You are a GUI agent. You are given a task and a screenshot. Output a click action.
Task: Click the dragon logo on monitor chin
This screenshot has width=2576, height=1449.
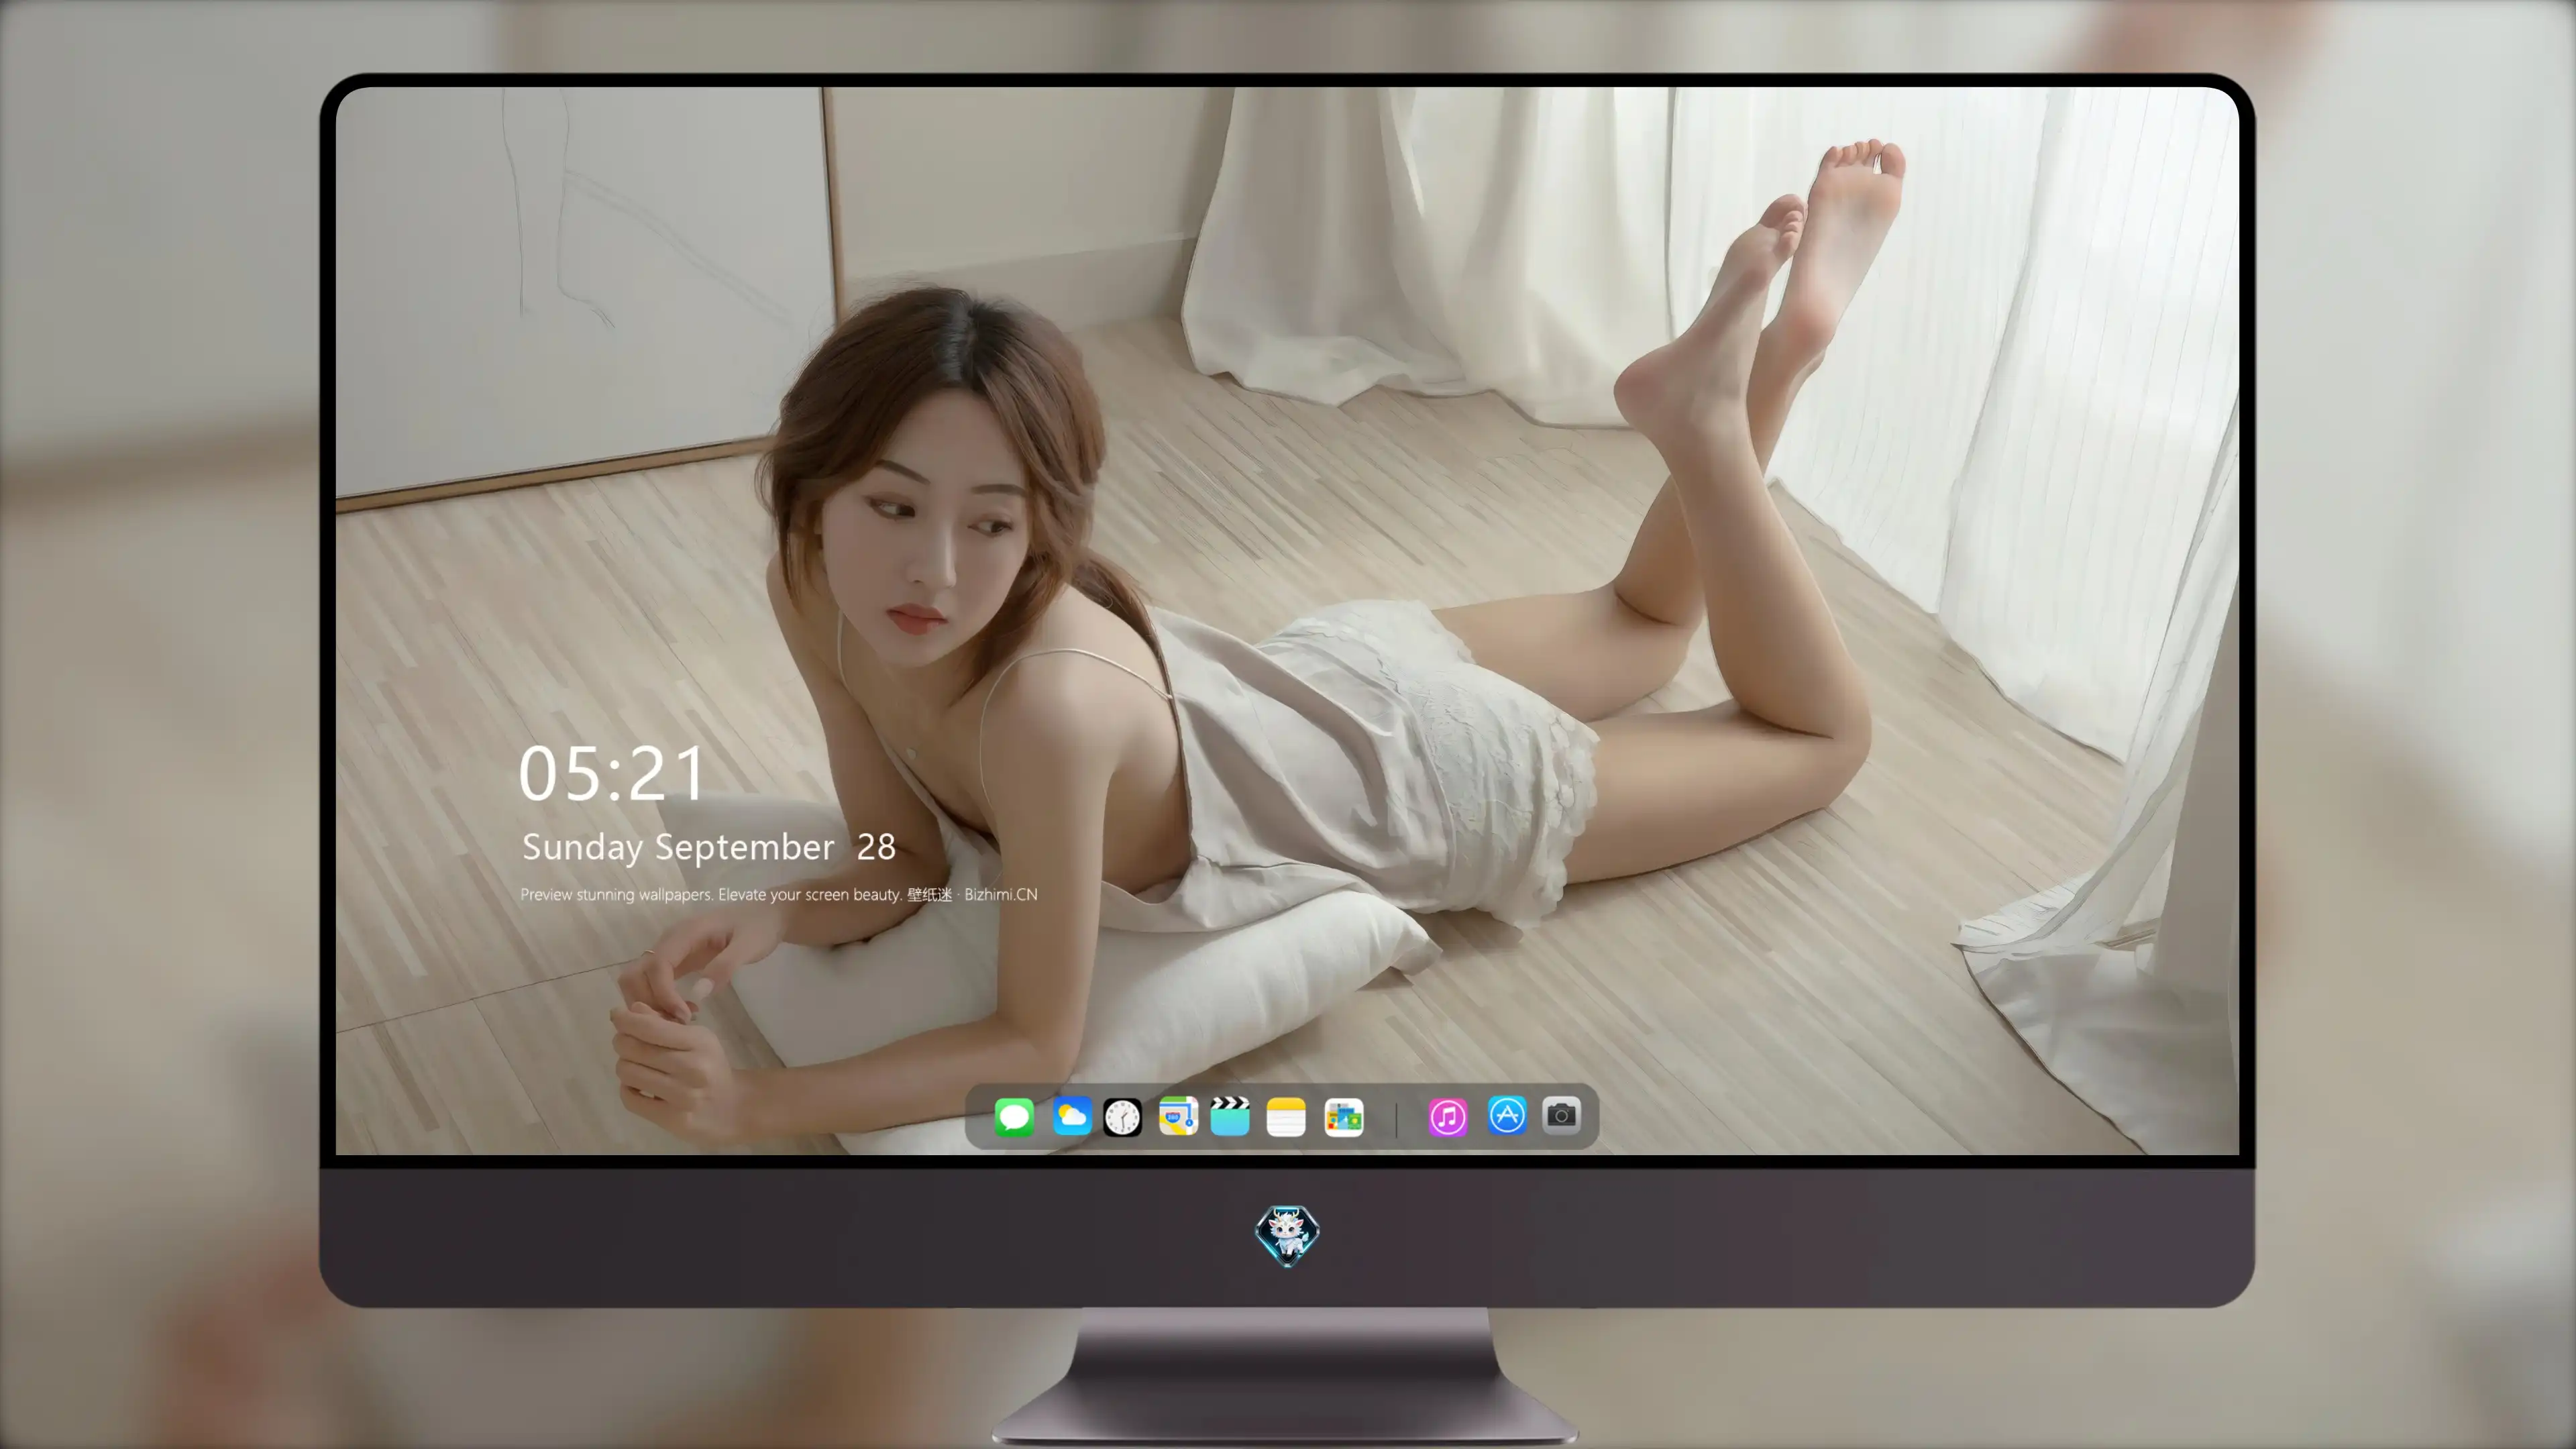click(x=1287, y=1236)
